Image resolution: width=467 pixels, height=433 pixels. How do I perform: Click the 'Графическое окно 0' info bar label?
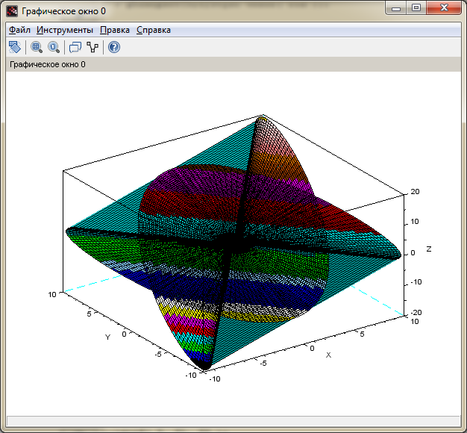(48, 65)
